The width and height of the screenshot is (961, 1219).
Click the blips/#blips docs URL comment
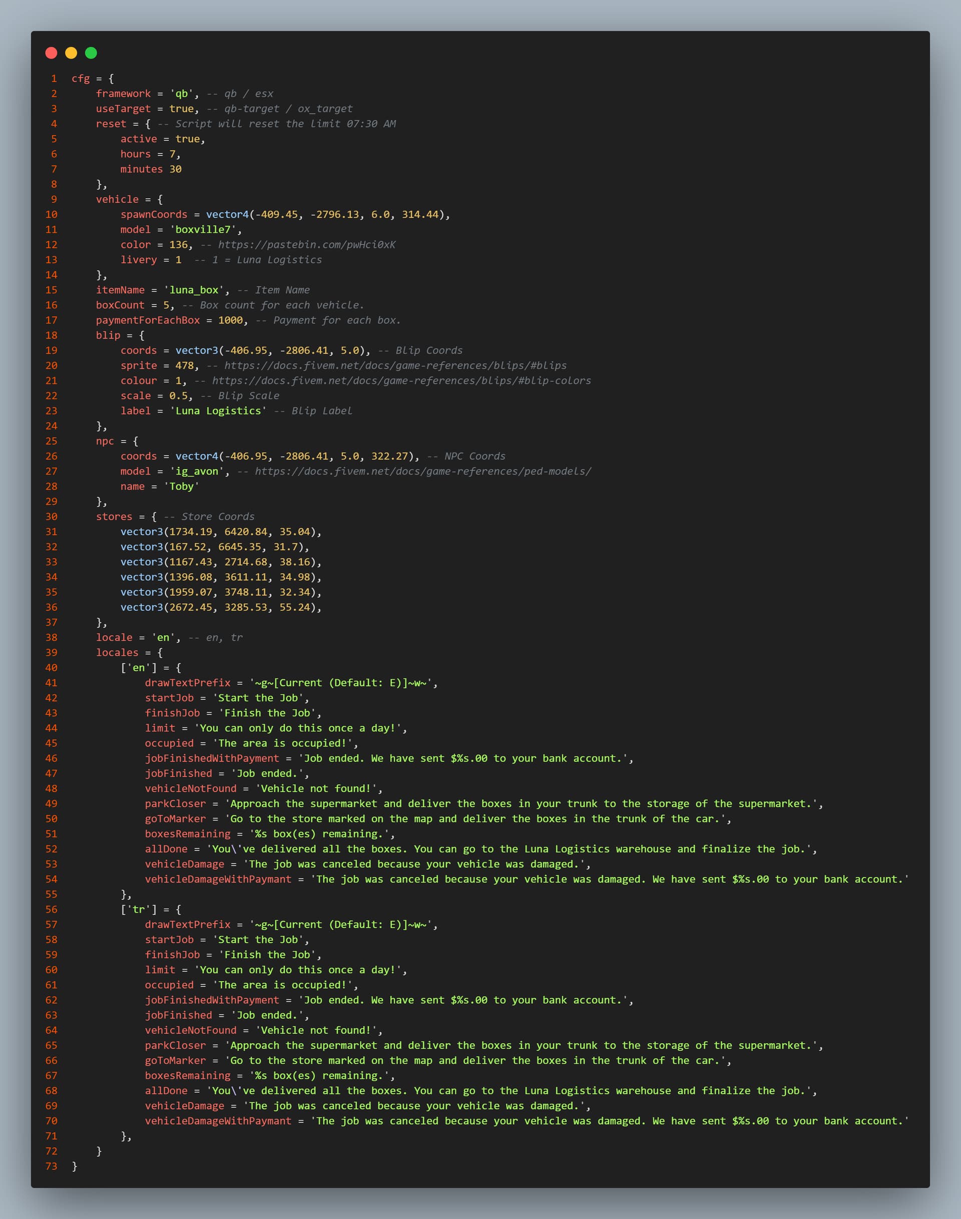click(x=386, y=365)
